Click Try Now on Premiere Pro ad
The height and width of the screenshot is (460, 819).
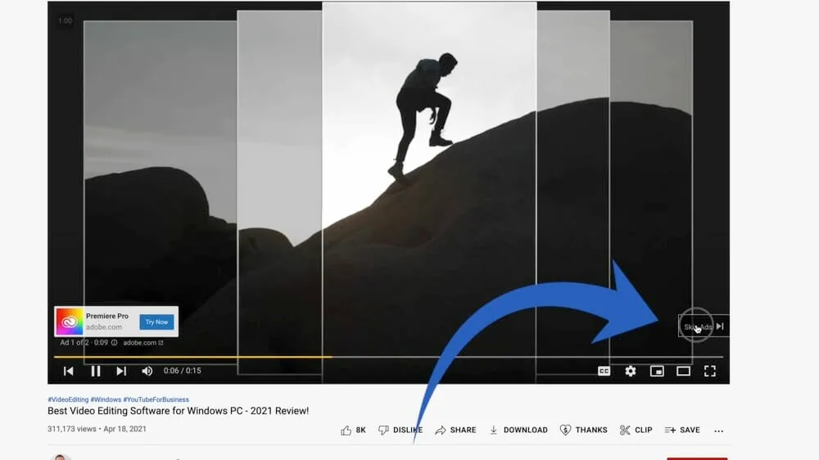tap(156, 322)
